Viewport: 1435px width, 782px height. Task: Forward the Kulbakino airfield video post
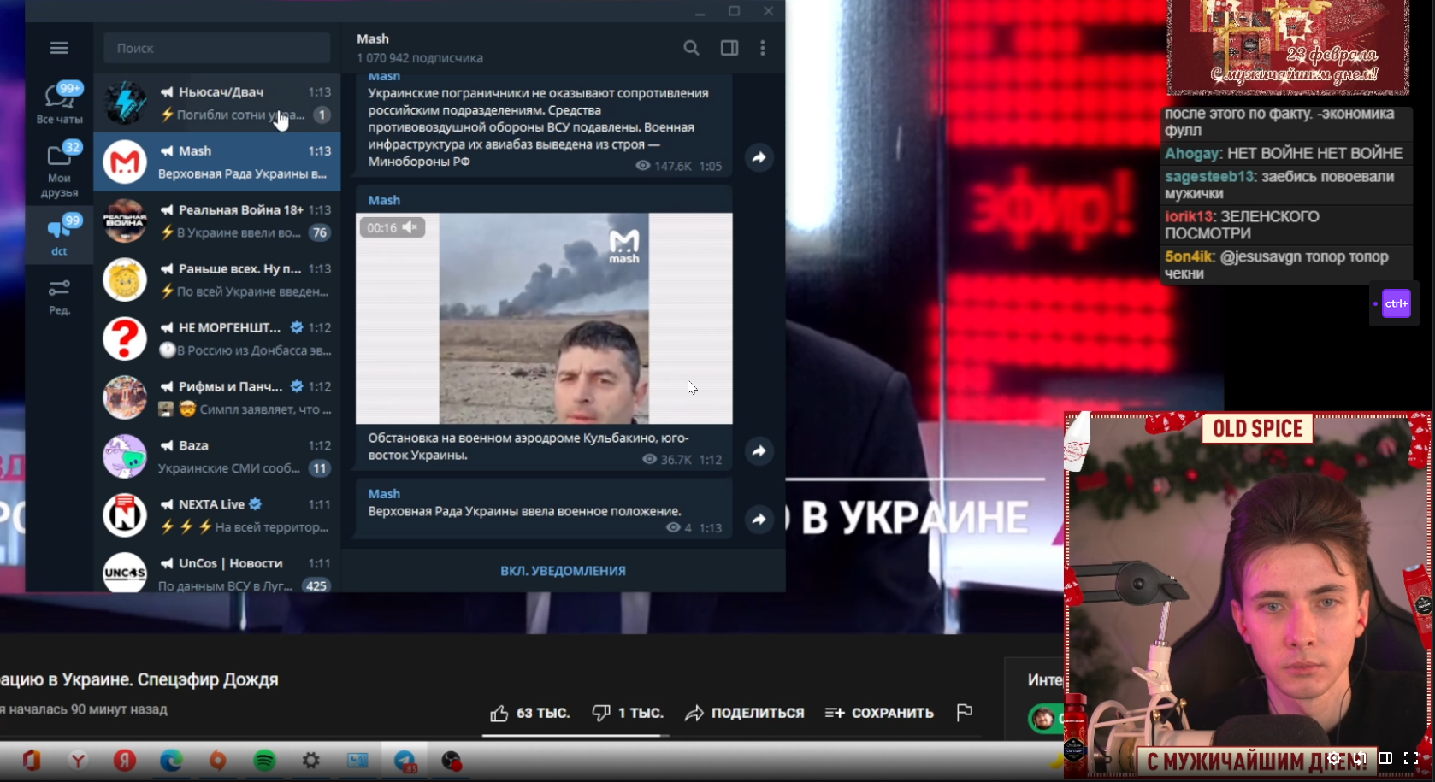[x=759, y=450]
